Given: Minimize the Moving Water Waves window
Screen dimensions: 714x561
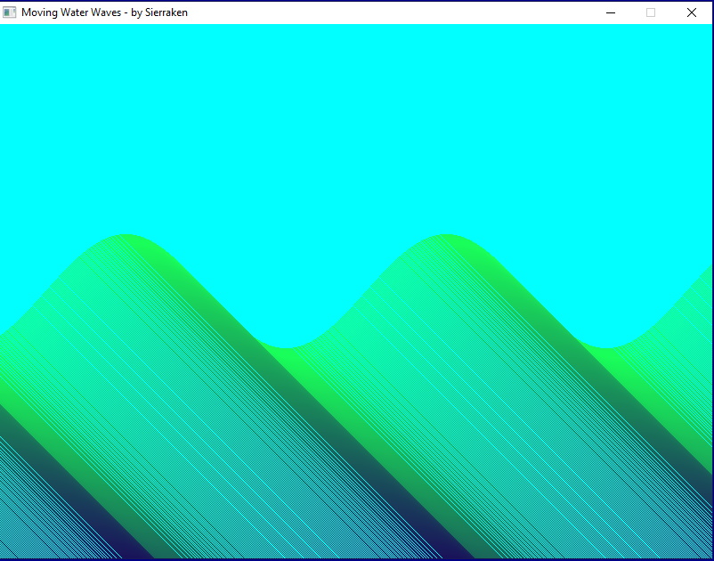Looking at the screenshot, I should tap(611, 12).
